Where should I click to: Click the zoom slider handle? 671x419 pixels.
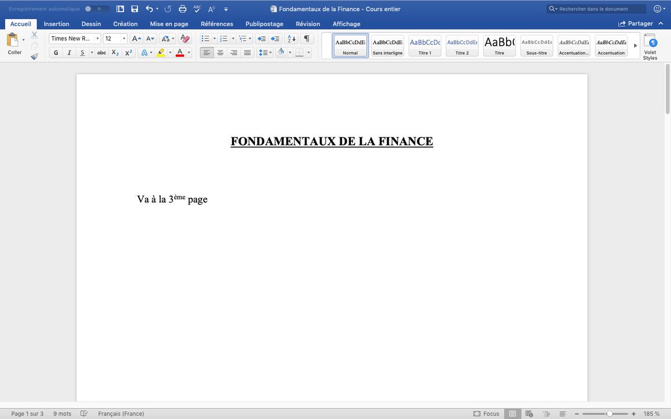(x=608, y=413)
